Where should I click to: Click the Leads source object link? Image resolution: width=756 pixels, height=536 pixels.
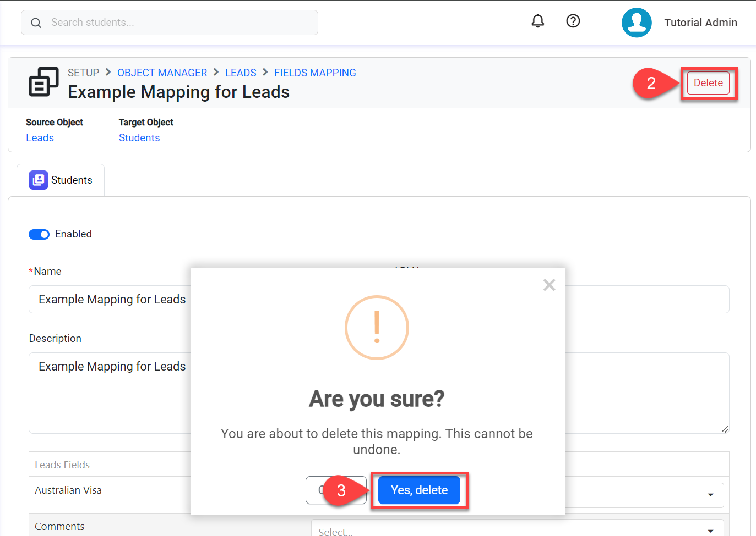click(x=40, y=138)
